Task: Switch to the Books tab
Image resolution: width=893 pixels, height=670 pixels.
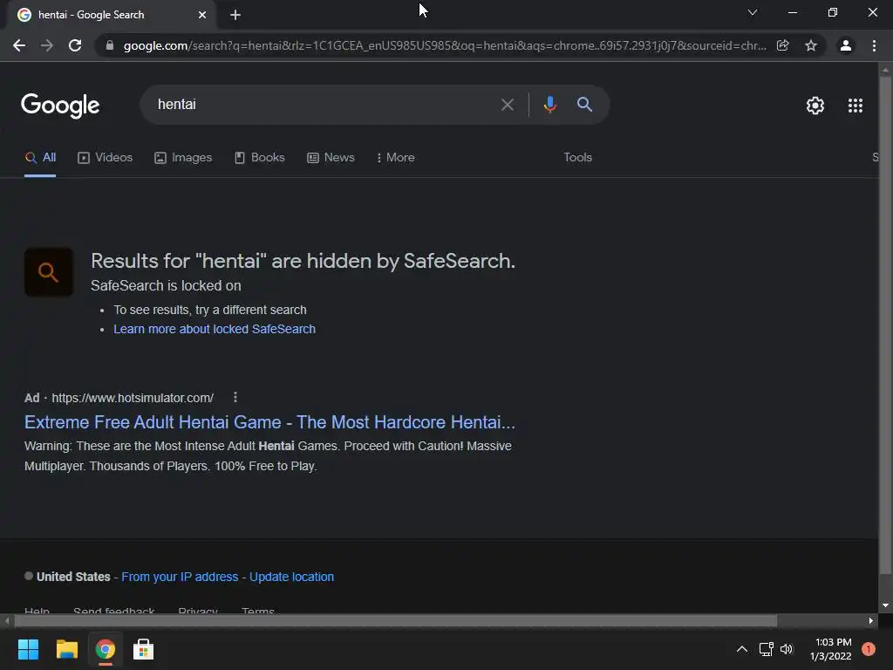Action: click(260, 158)
